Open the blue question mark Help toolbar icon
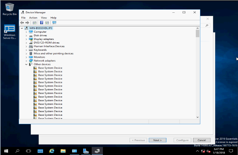Image resolution: width=238 pixels, height=155 pixels. click(41, 23)
